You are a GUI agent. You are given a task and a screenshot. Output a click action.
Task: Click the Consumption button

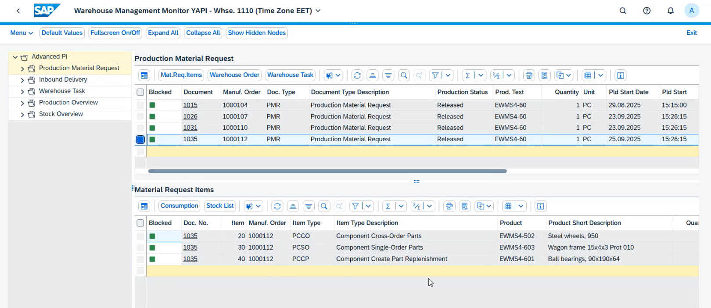pyautogui.click(x=179, y=206)
